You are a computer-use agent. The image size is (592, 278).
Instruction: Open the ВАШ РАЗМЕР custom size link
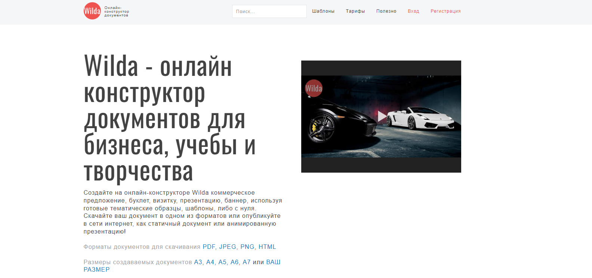coord(273,262)
